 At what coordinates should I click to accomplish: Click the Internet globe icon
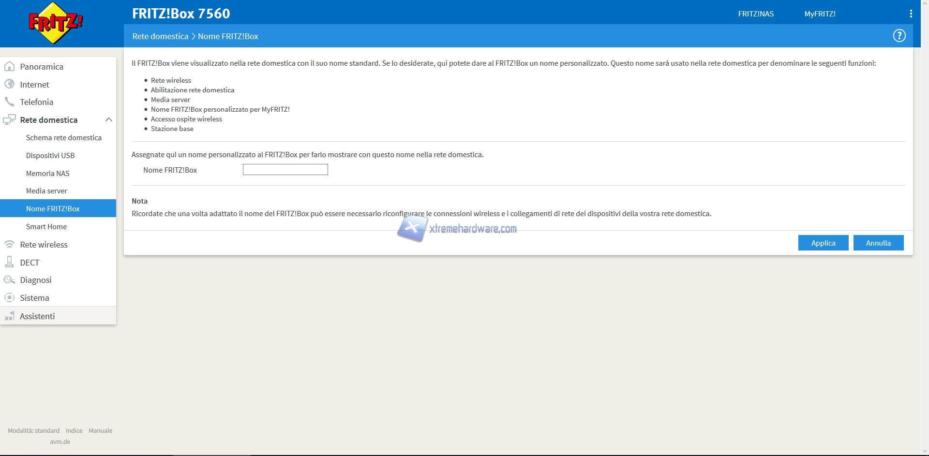point(9,84)
